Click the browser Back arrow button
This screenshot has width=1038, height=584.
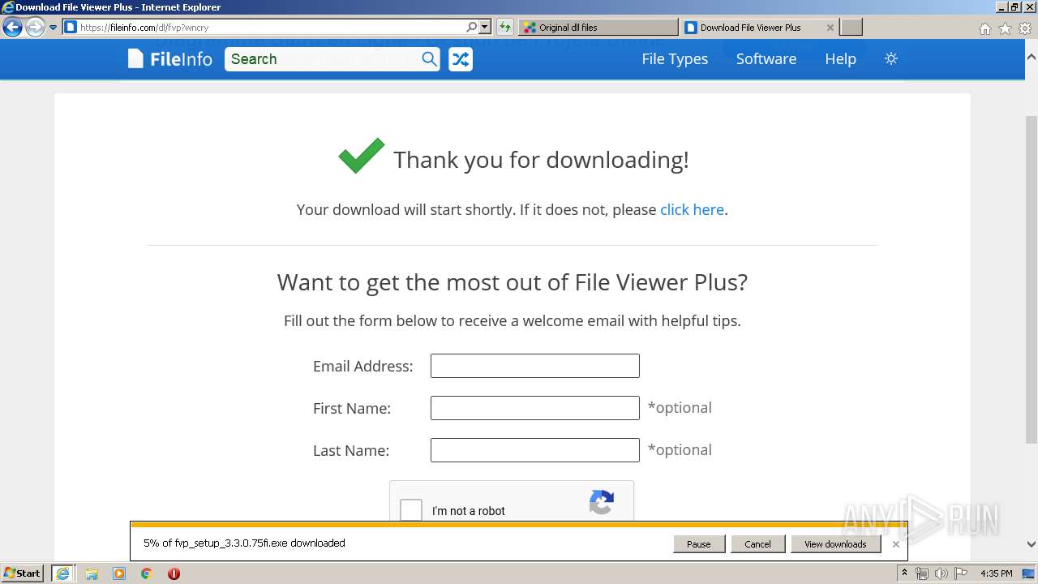12,28
